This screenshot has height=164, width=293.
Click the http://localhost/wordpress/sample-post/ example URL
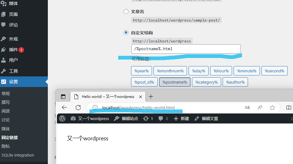(176, 20)
